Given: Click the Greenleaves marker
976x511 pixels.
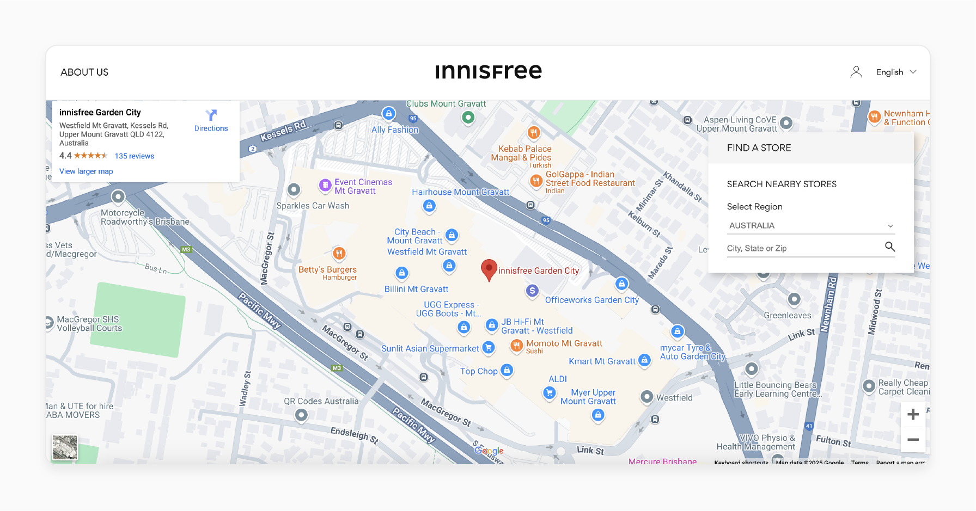Looking at the screenshot, I should 794,299.
